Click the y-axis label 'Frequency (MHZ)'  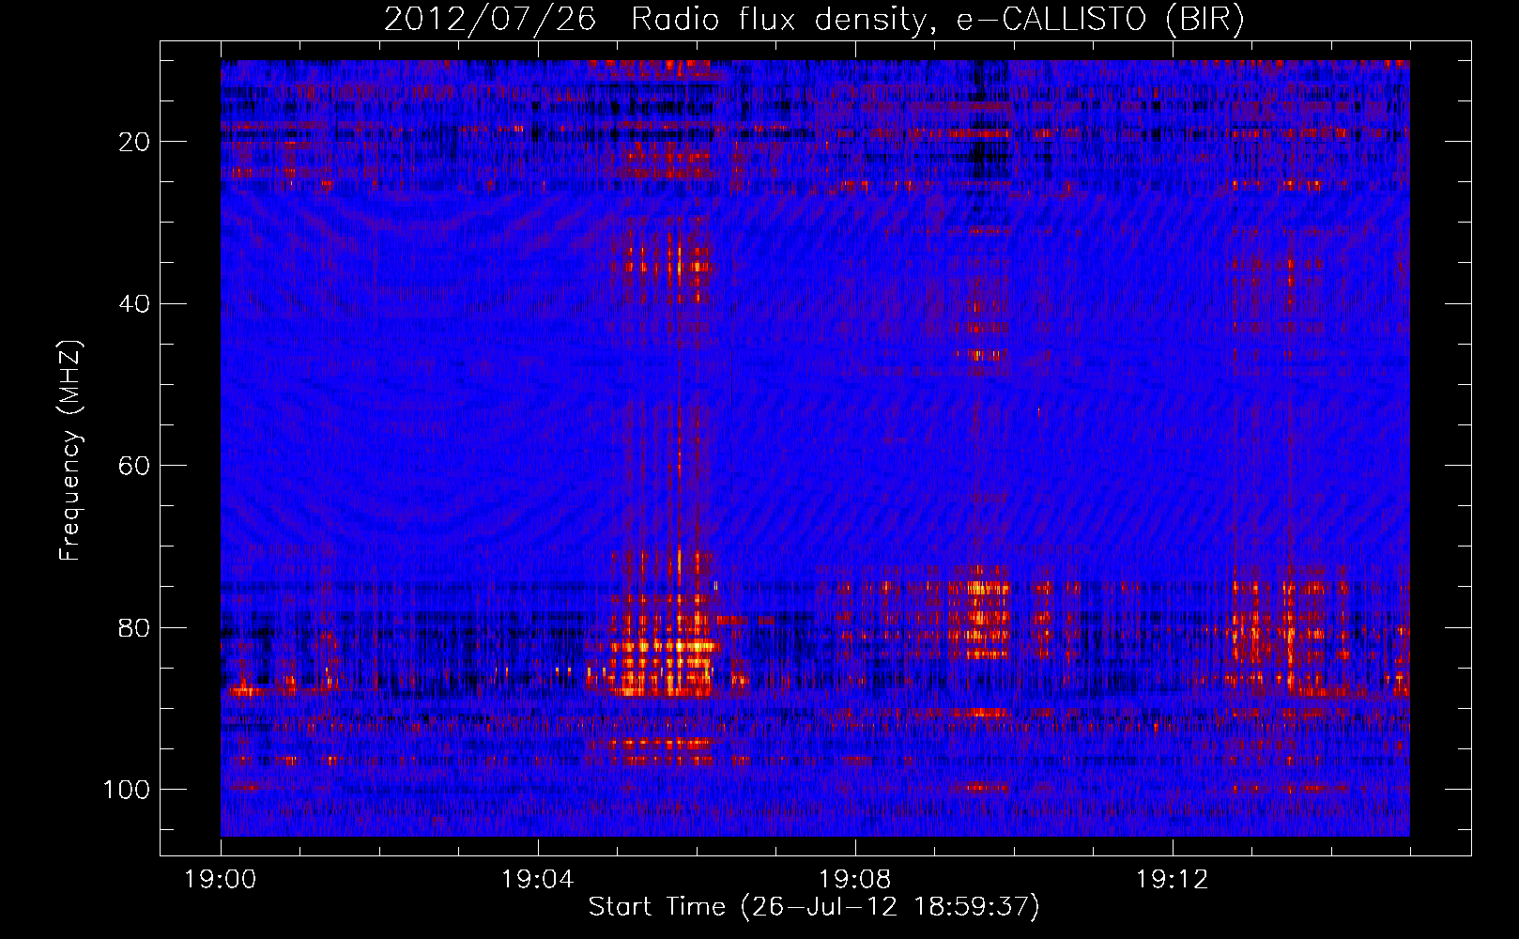click(x=70, y=451)
